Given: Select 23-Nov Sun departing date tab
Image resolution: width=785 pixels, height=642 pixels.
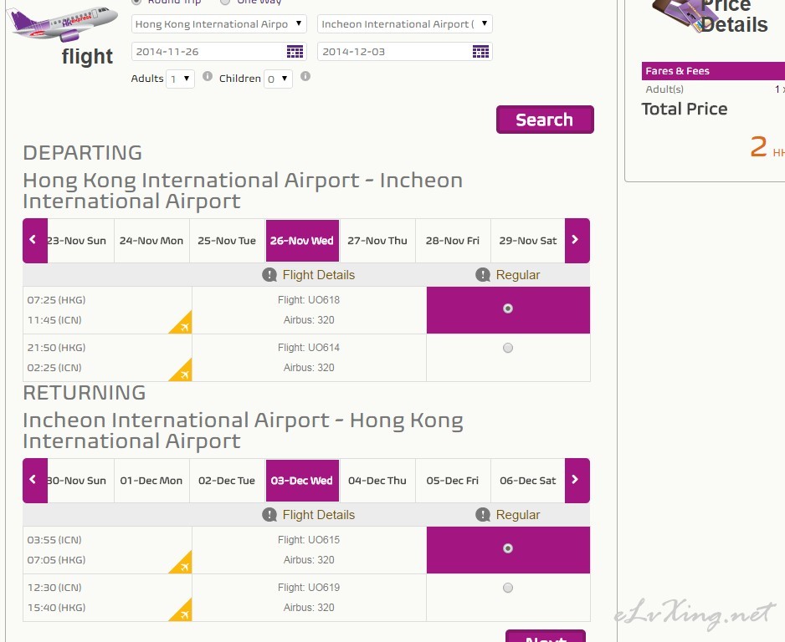Looking at the screenshot, I should point(80,241).
